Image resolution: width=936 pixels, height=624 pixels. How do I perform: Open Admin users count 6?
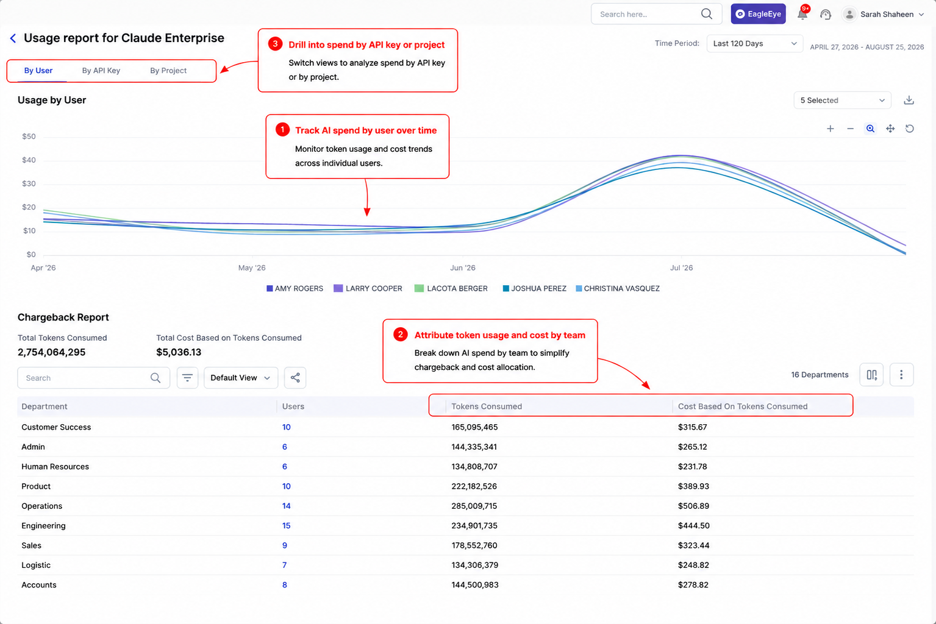point(285,447)
